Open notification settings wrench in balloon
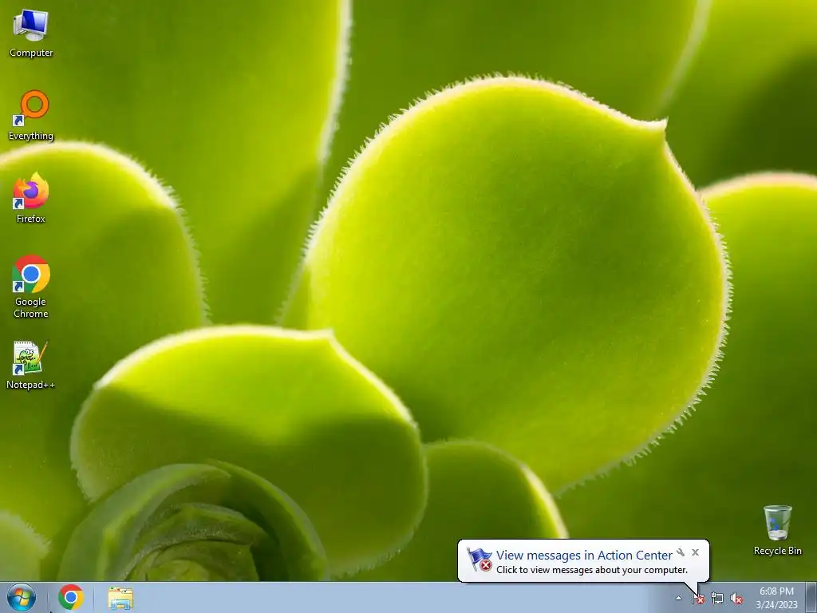This screenshot has width=817, height=613. point(681,552)
